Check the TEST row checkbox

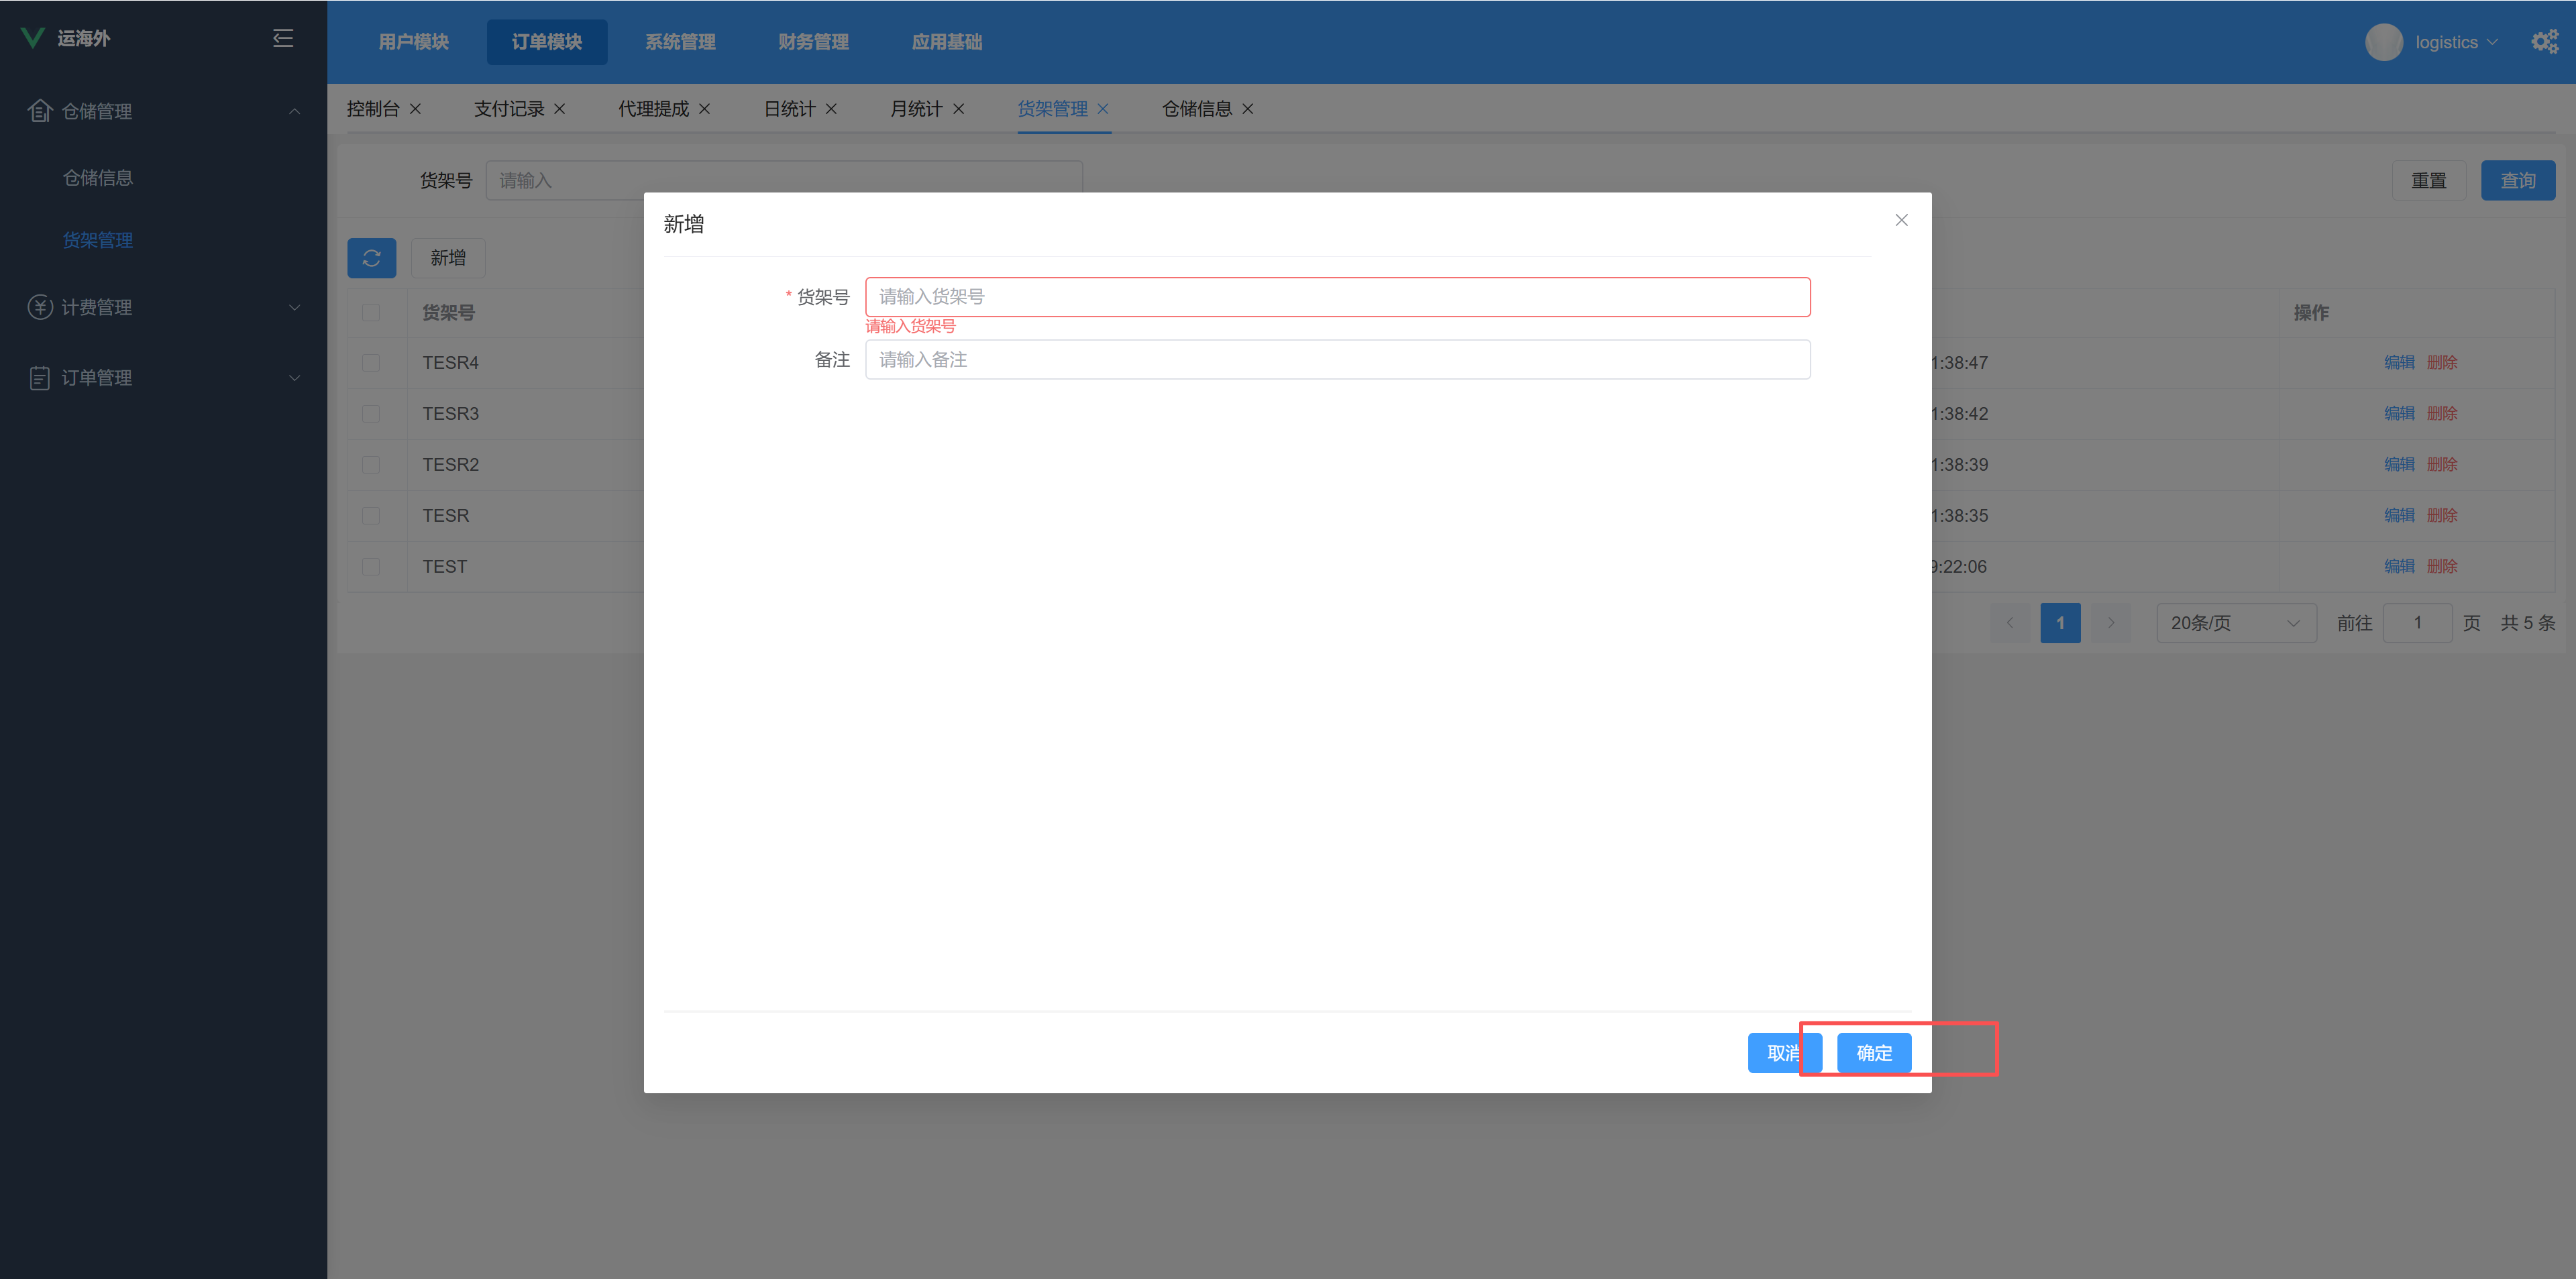(371, 567)
